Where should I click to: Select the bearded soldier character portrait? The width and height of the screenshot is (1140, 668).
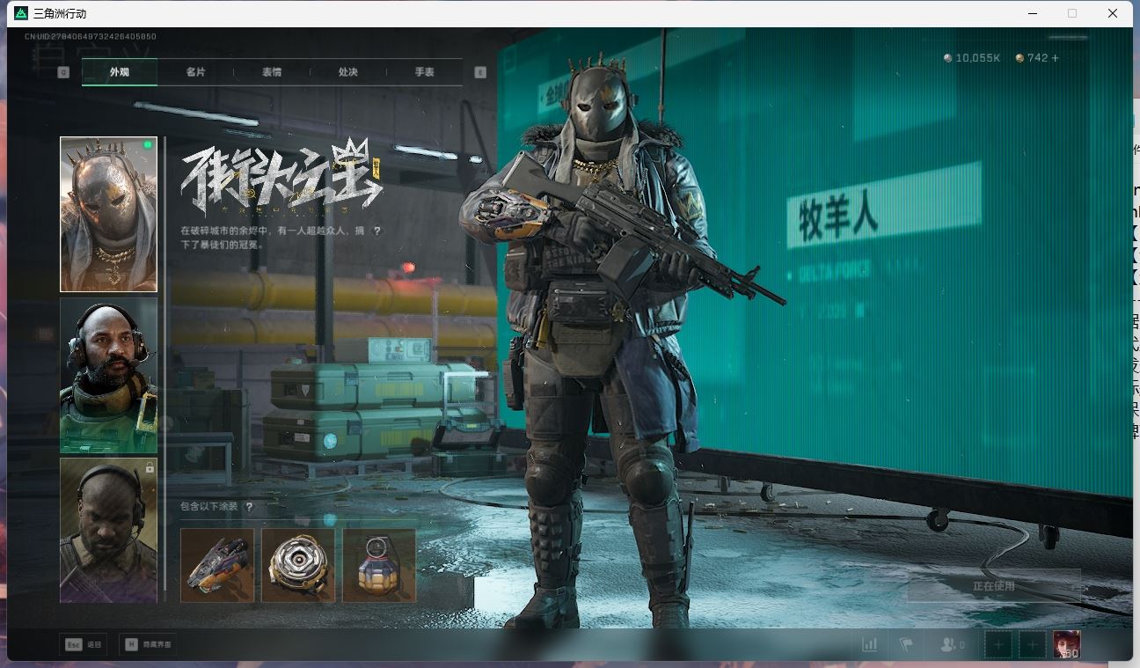[108, 372]
